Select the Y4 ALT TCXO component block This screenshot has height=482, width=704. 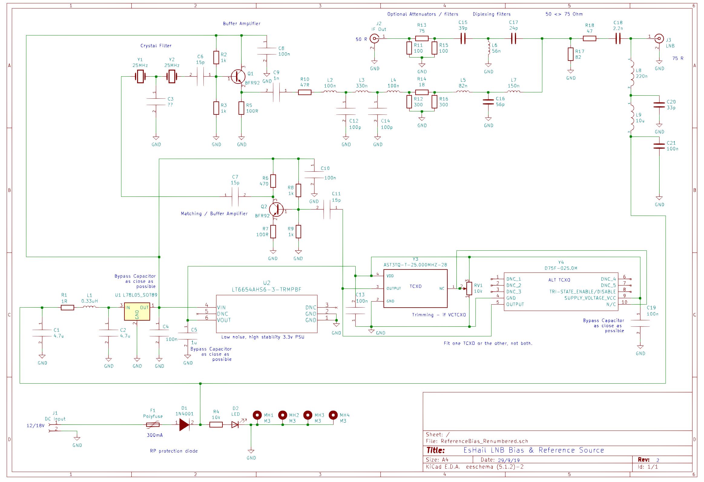[x=561, y=292]
